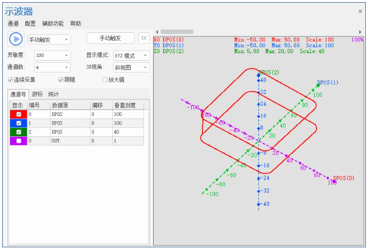Viewport: 368px width, 250px height.
Task: Toggle the 跟随 checkbox
Action: pos(61,80)
